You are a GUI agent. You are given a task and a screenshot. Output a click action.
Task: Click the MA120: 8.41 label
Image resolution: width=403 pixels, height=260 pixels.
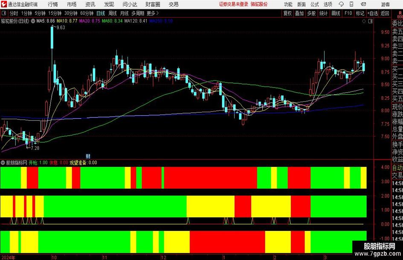tap(136, 21)
